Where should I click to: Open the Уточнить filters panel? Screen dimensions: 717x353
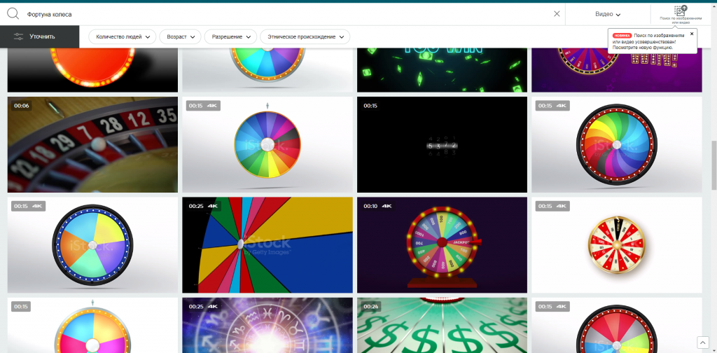40,36
